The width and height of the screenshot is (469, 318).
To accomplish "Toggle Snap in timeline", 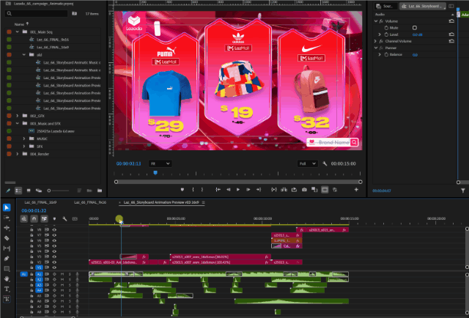I will (34, 219).
